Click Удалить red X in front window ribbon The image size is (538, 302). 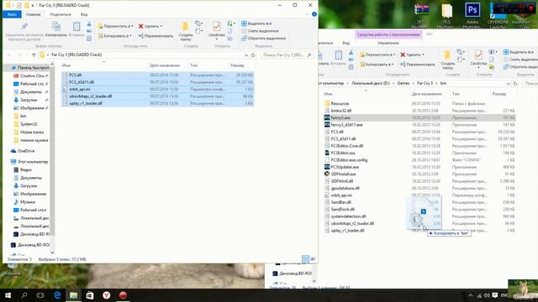click(150, 26)
